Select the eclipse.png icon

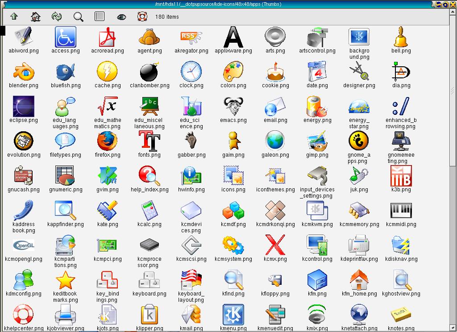(24, 106)
